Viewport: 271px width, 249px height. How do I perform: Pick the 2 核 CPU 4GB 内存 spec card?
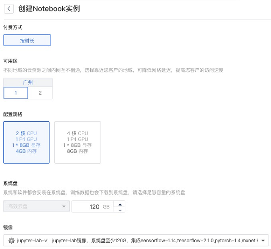click(26, 142)
